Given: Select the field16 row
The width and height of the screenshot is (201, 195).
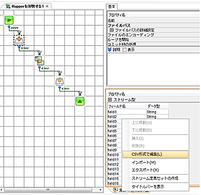Looking at the screenshot, I should 114,183.
